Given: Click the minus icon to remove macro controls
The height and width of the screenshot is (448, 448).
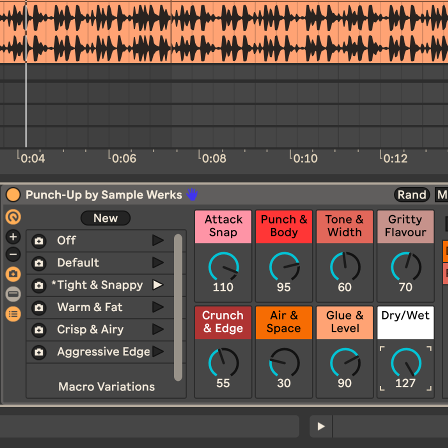Looking at the screenshot, I should pos(13,254).
